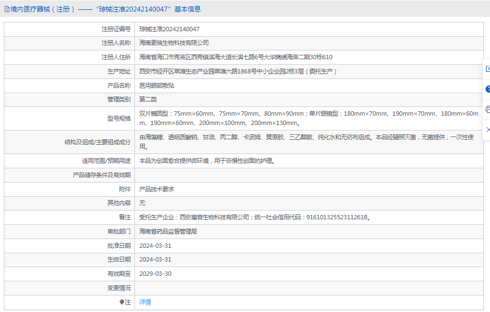Click registrant name 海南麦瑞生物科技有限公司
This screenshot has width=490, height=312.
173,43
